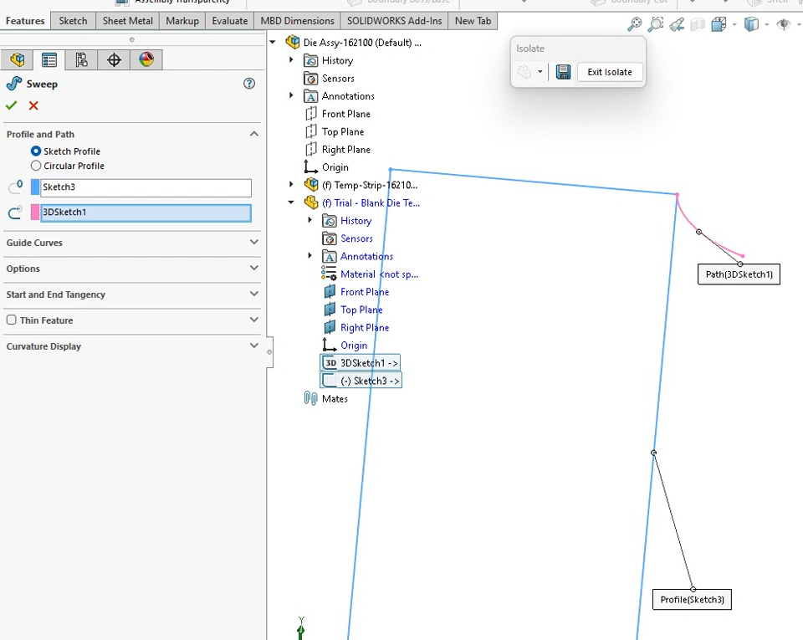The height and width of the screenshot is (640, 803).
Task: Collapse the Trial - Blank Die Te... node
Action: [x=291, y=202]
